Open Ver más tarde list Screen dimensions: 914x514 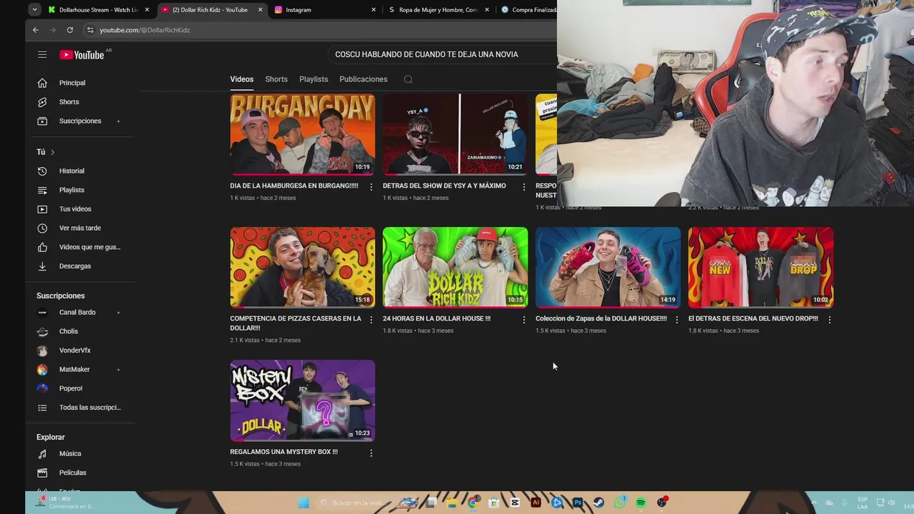(80, 228)
